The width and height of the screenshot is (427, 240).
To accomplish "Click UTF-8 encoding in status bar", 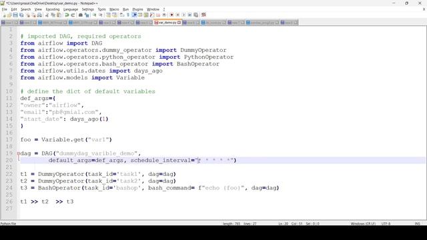I will (386, 224).
